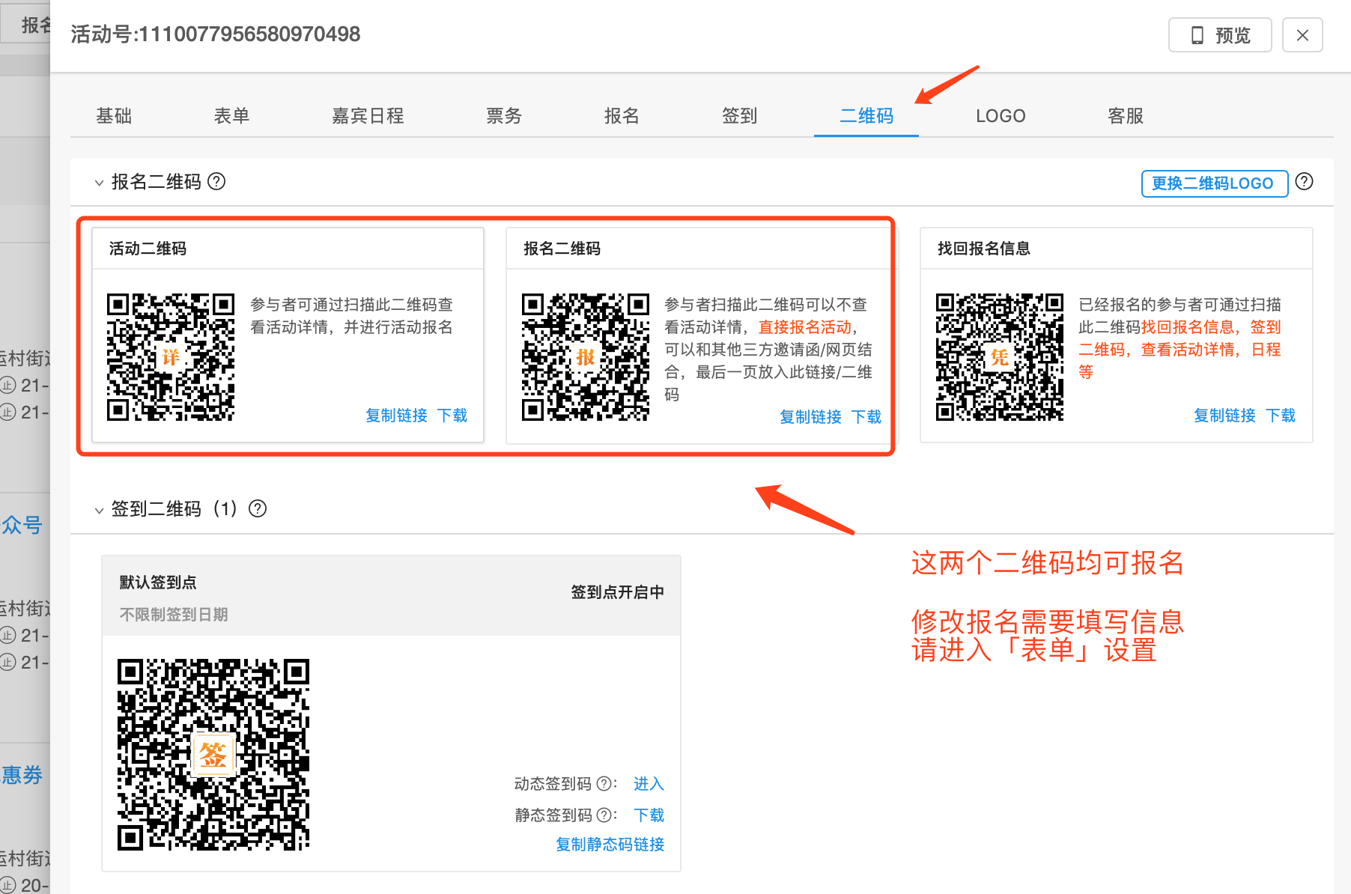Open the 预览 preview button
This screenshot has width=1351, height=894.
(x=1220, y=35)
